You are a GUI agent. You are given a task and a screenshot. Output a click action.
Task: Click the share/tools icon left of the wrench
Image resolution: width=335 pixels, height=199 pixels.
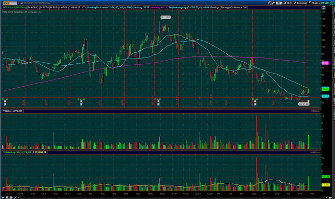click(x=270, y=3)
